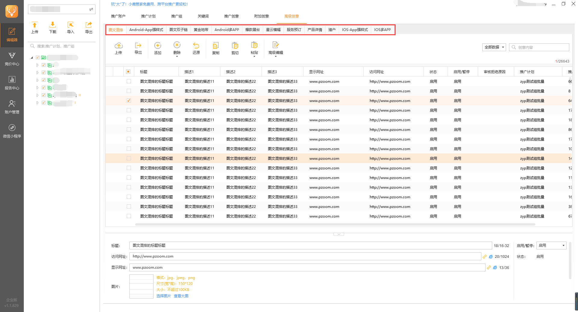The image size is (578, 312).
Task: Open the 粘贴 dropdown arrow
Action: coord(254,57)
